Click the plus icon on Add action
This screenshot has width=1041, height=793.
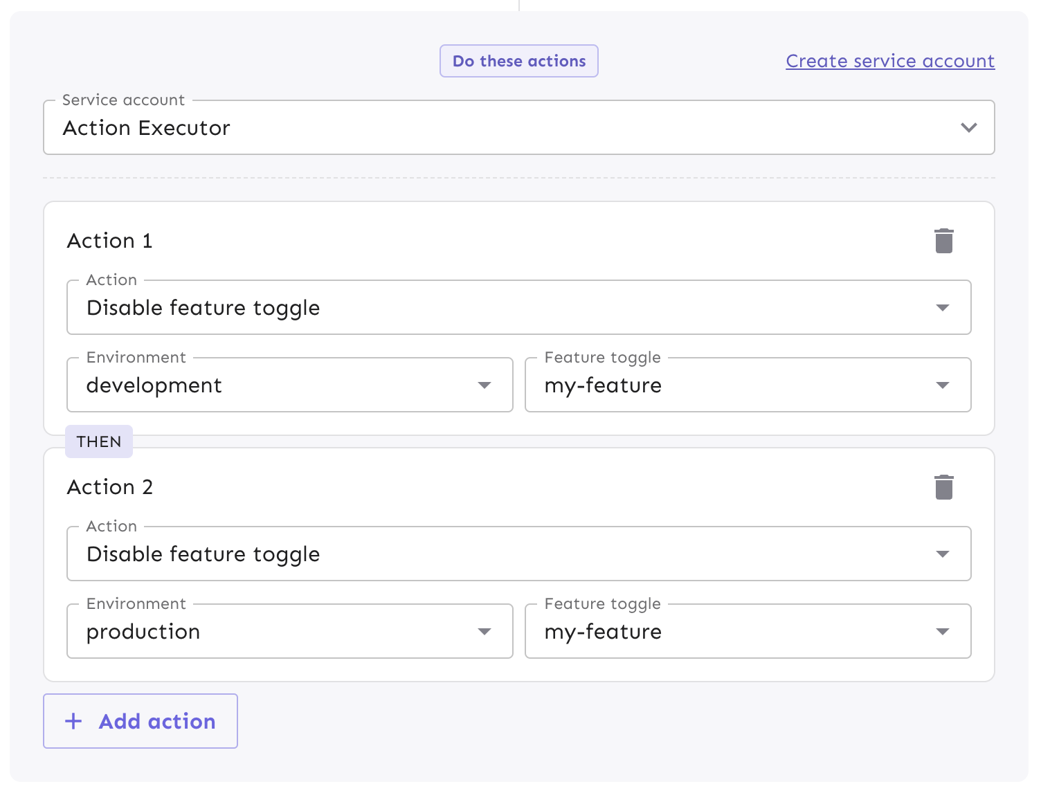tap(73, 721)
